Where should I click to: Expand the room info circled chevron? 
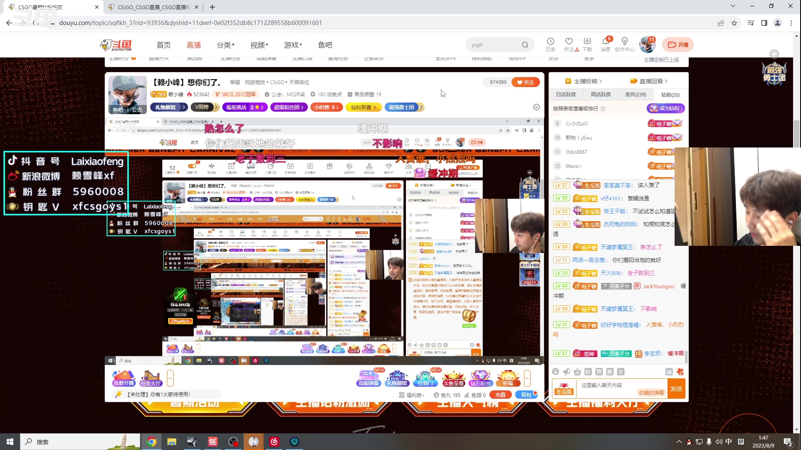[537, 107]
